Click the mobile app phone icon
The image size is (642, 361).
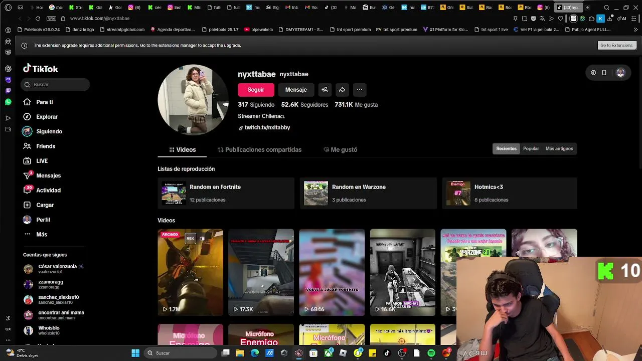(x=604, y=73)
